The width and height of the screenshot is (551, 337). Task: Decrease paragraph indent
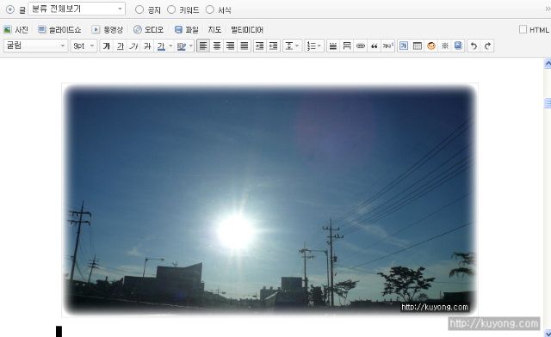tap(273, 46)
